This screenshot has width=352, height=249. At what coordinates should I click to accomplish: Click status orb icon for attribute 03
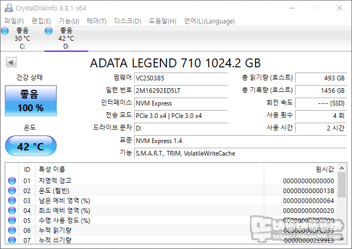[x=12, y=200]
